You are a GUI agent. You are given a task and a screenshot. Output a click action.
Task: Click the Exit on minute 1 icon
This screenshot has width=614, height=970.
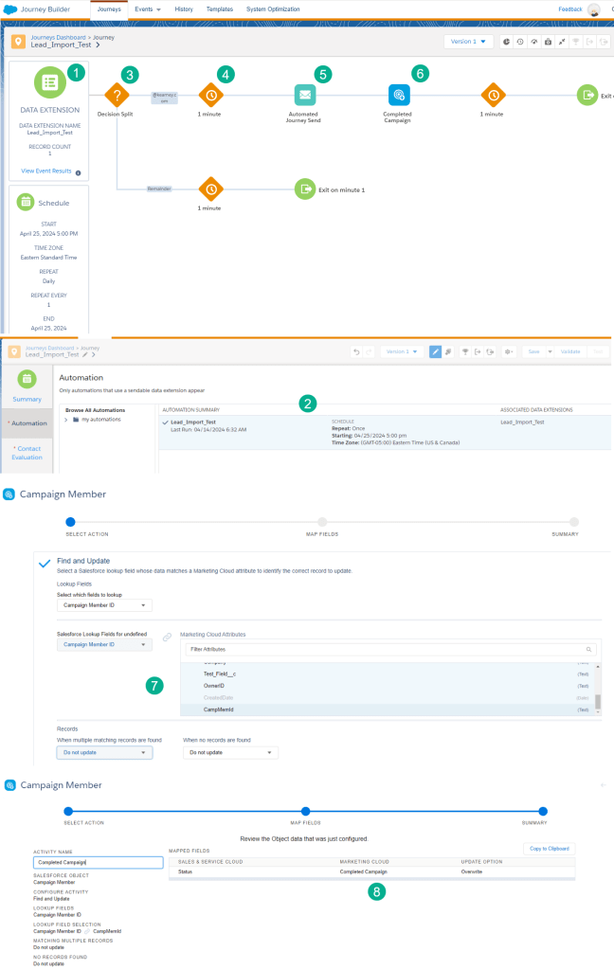click(x=304, y=189)
